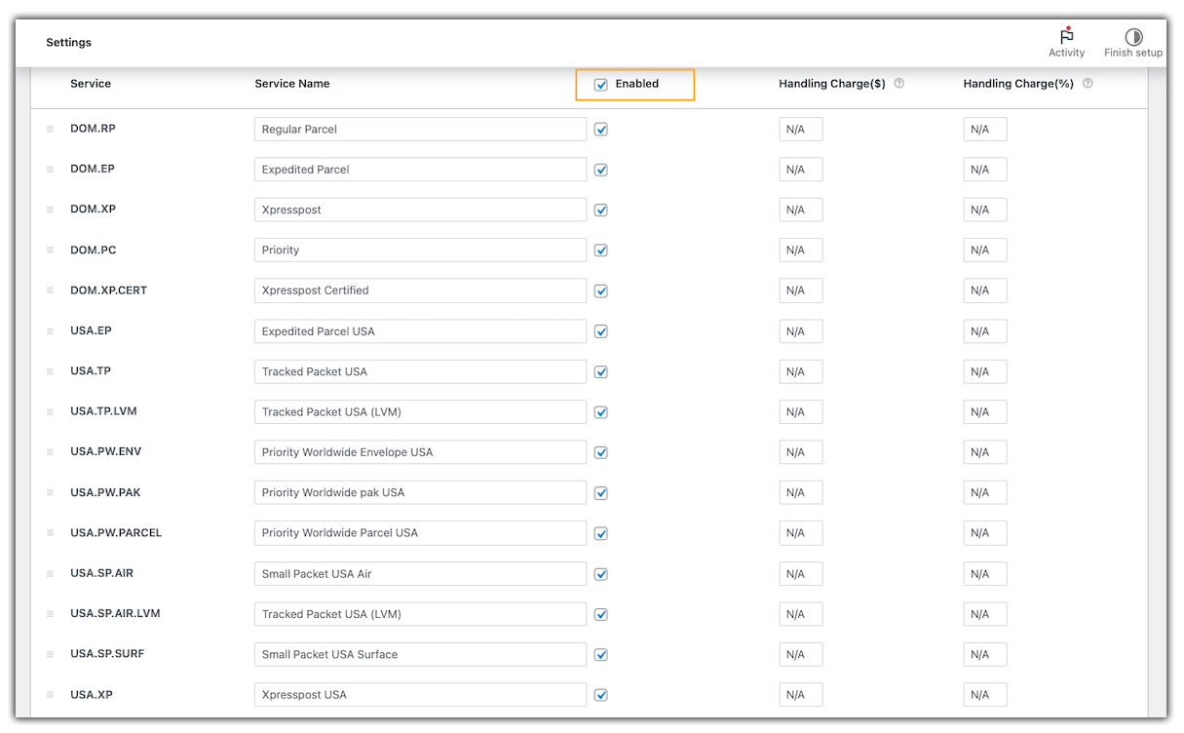Click Handling Charge($) field for DOM.PC

click(x=801, y=251)
